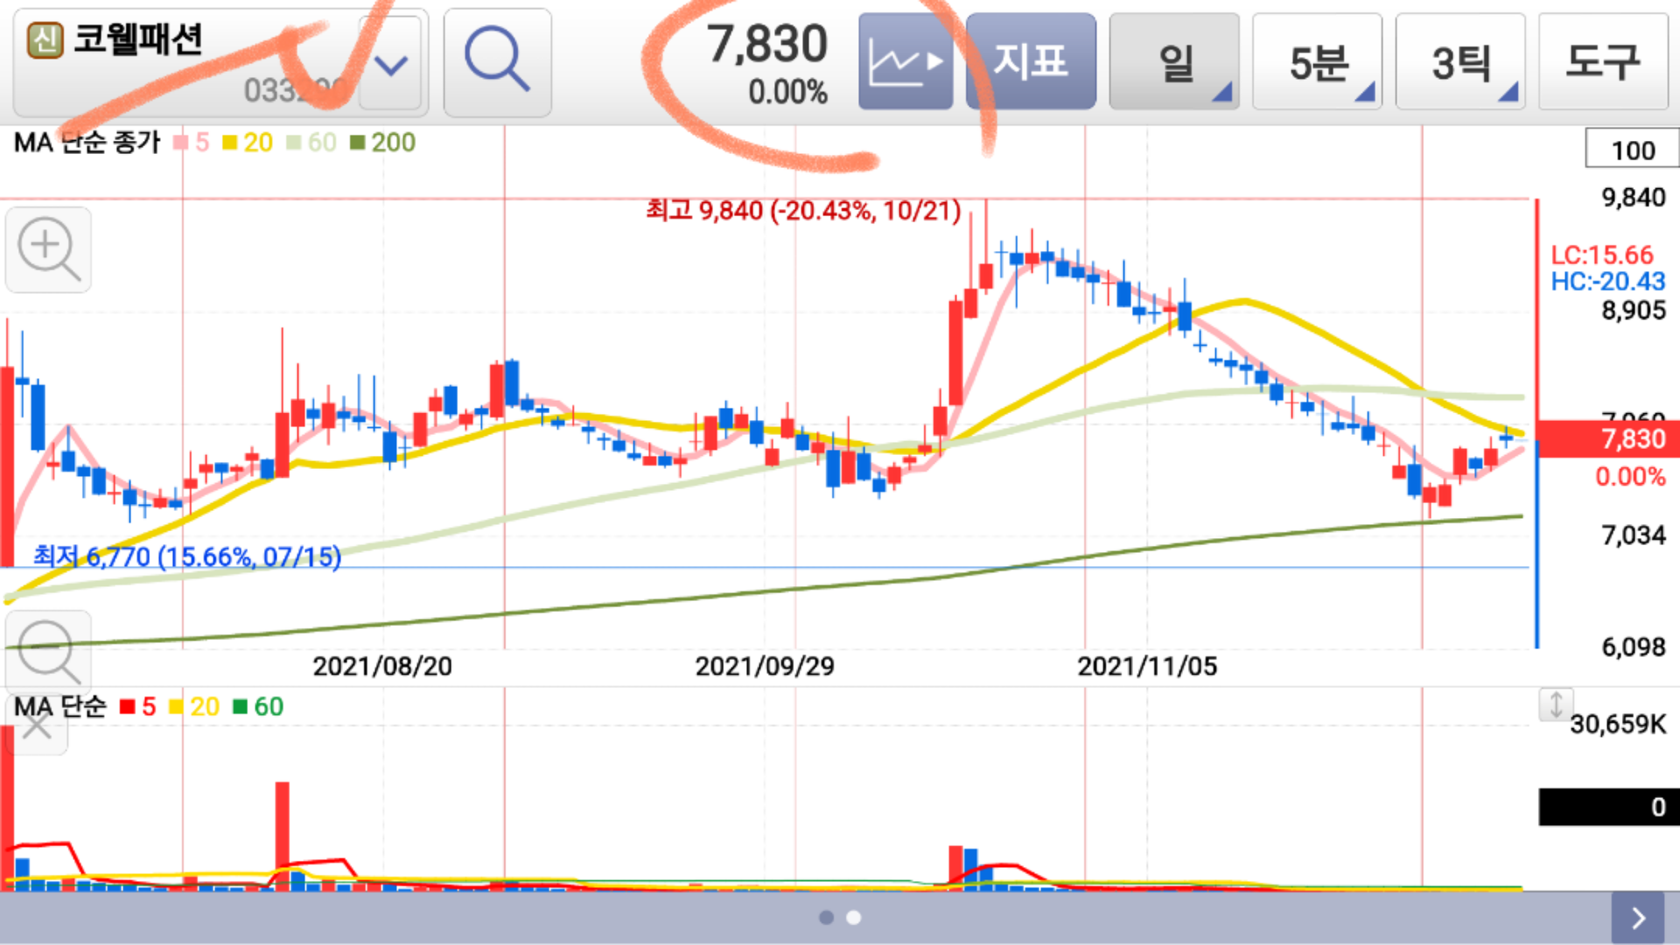
Task: Select the 3틱 tick period tab
Action: tap(1460, 62)
